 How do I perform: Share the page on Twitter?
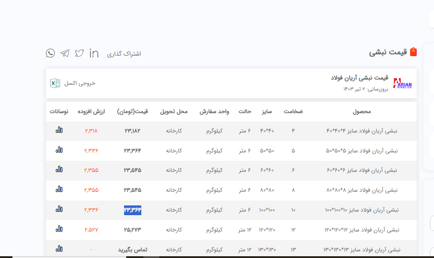pyautogui.click(x=79, y=53)
